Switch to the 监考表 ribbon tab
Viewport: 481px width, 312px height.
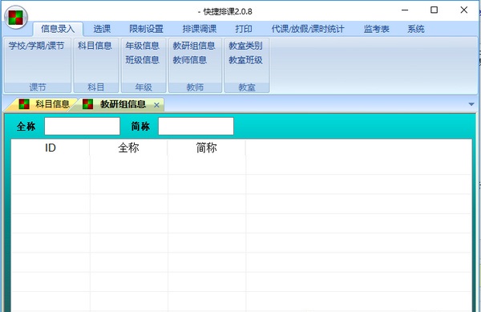[x=377, y=29]
